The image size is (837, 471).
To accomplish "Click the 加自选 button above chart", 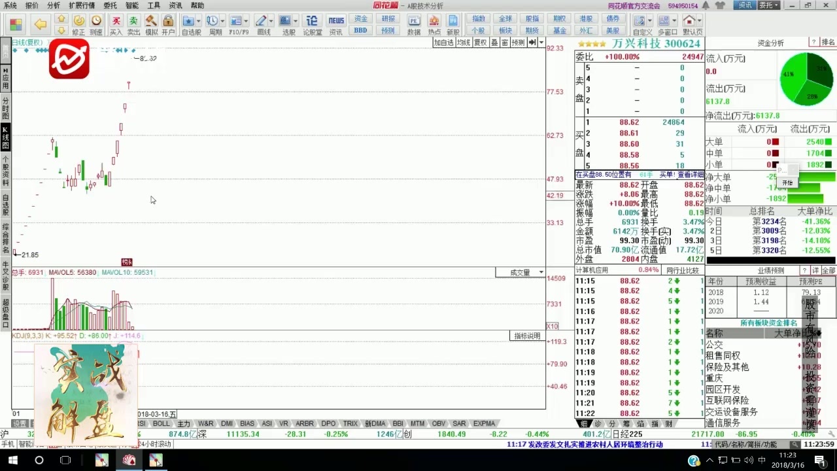I will [x=444, y=43].
